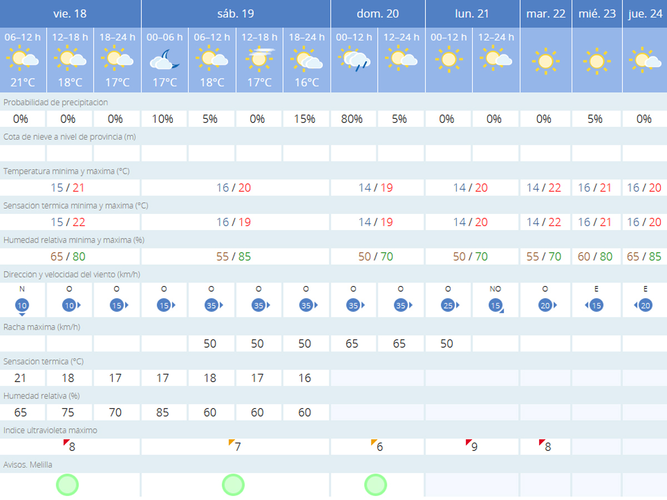Image resolution: width=667 pixels, height=500 pixels.
Task: Click the Probabilidad de precipitacion row label
Action: [x=56, y=102]
